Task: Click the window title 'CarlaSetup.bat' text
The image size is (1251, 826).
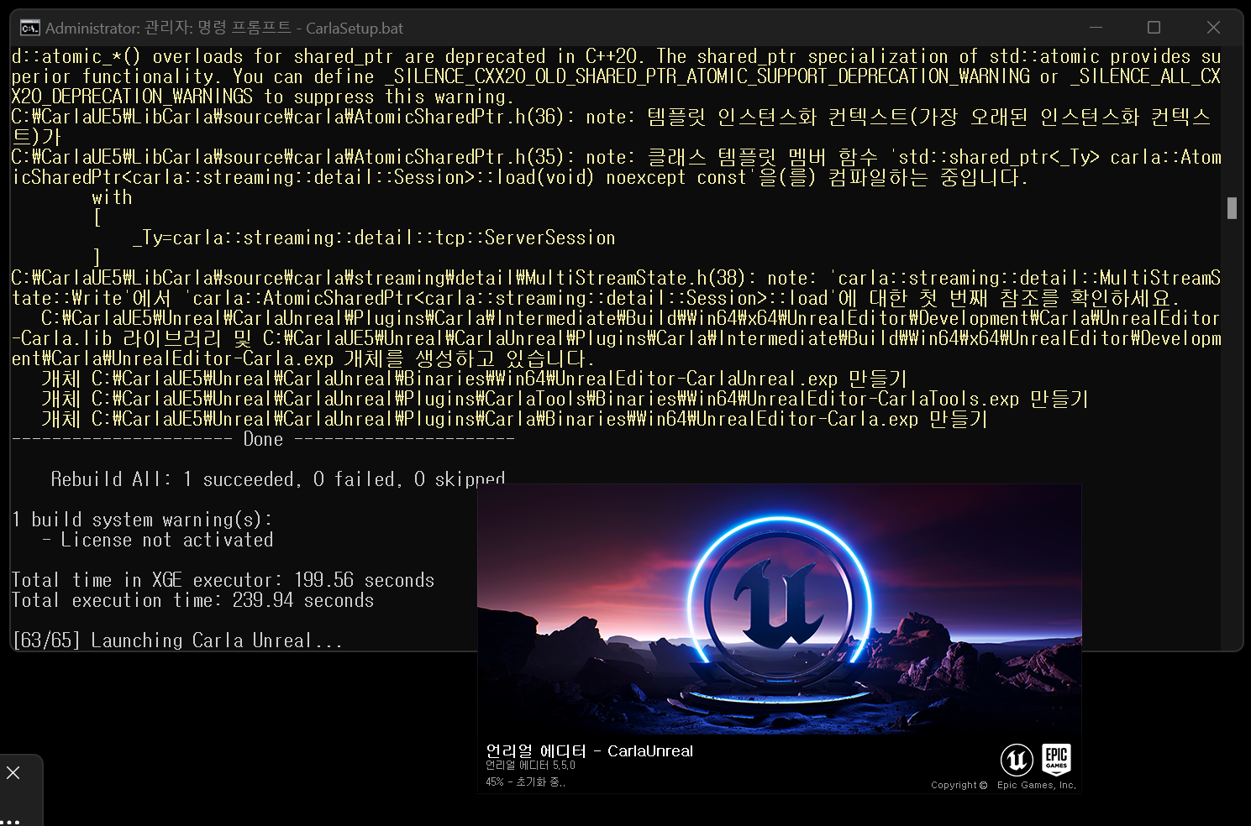Action: (354, 29)
